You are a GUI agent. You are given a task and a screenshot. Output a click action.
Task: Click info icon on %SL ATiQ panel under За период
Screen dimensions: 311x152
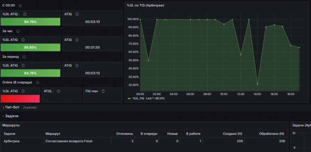pyautogui.click(x=23, y=65)
